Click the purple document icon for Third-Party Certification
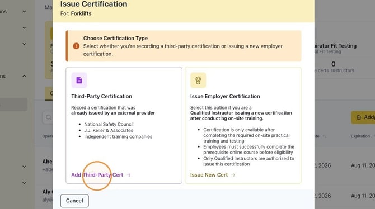The height and width of the screenshot is (209, 375). coord(79,80)
